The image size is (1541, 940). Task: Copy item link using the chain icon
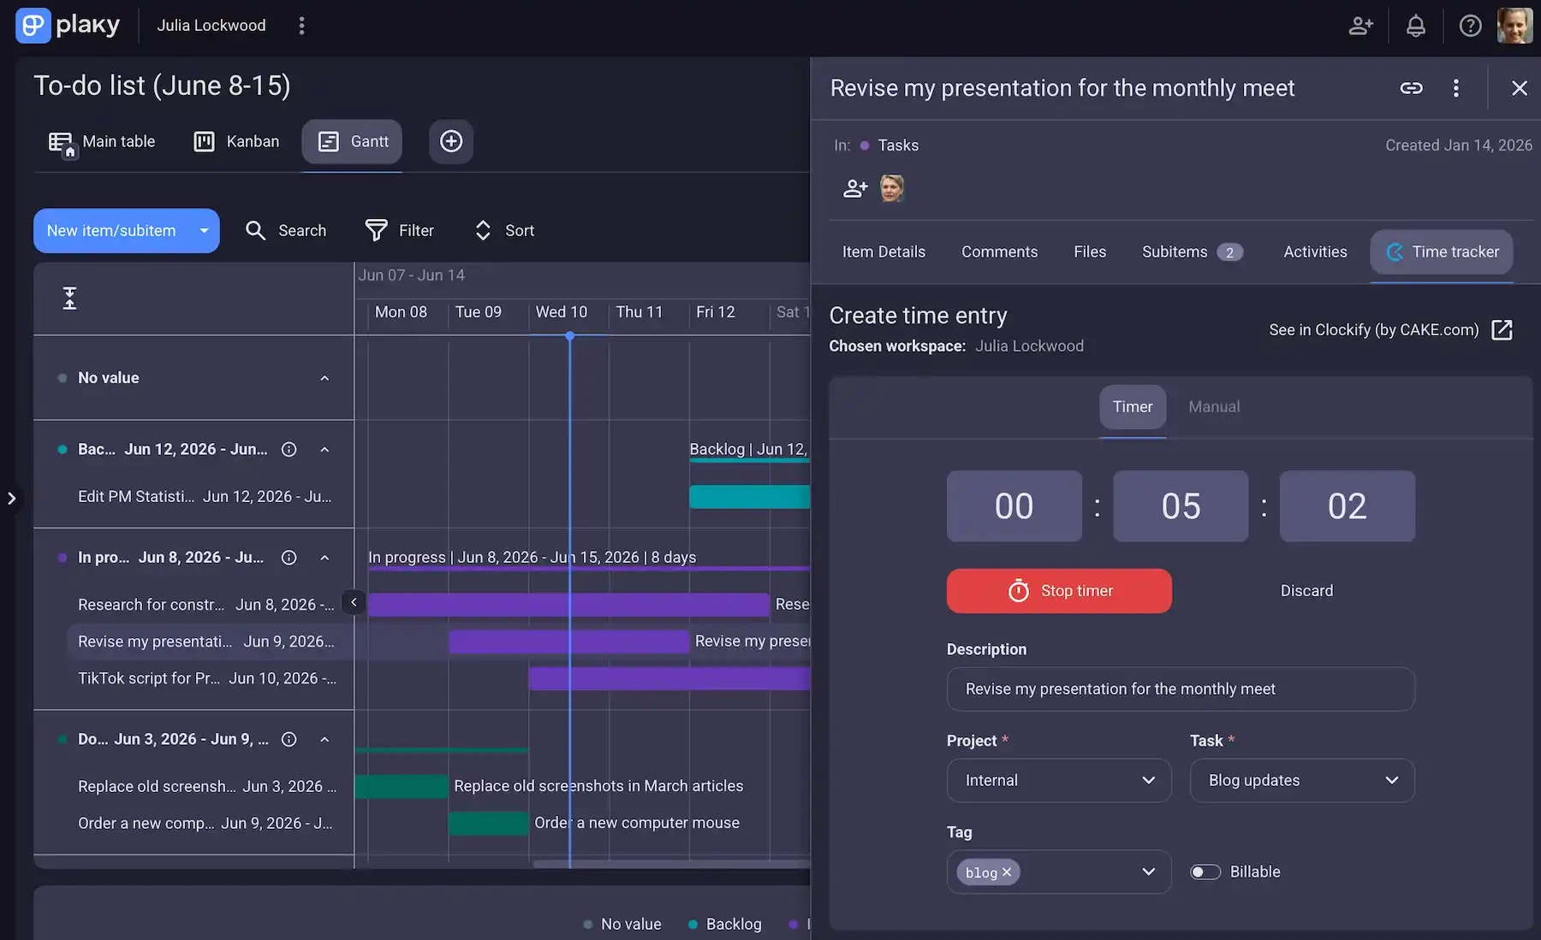[x=1411, y=88]
